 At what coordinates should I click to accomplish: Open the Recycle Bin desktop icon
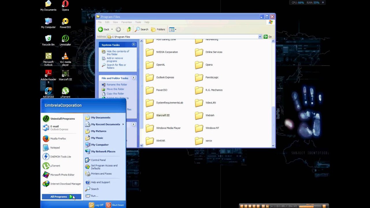48,40
